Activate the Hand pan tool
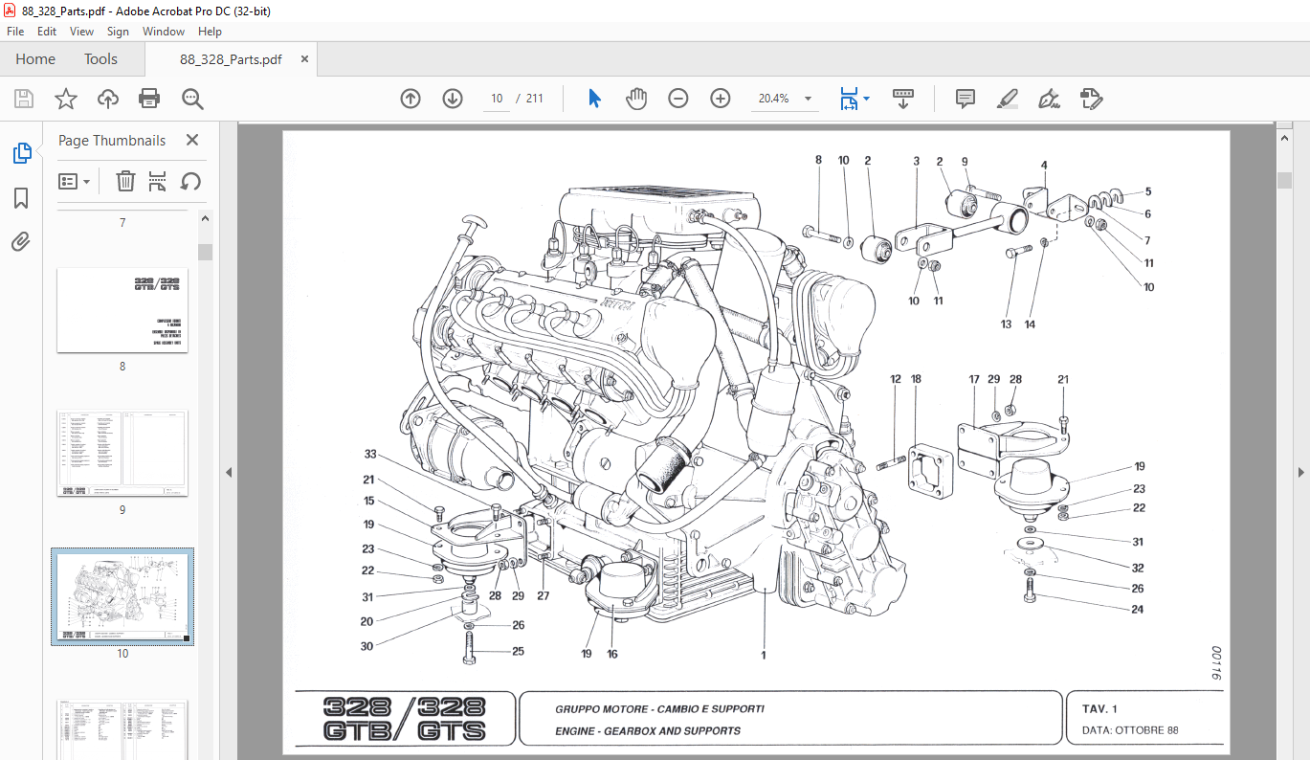1310x760 pixels. (636, 99)
